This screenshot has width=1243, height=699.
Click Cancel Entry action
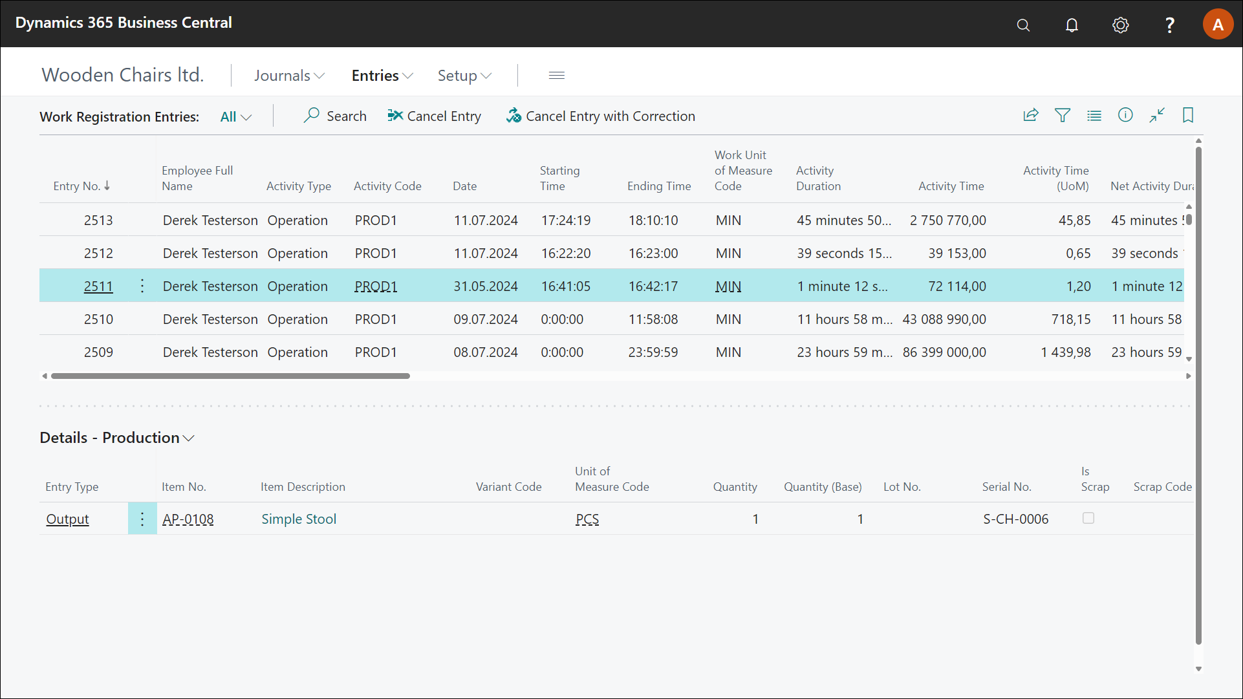434,116
